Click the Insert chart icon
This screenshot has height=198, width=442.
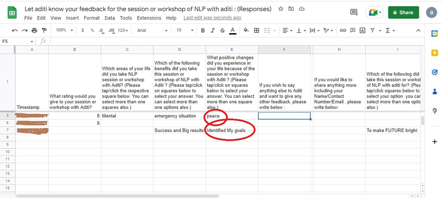[x=362, y=30]
